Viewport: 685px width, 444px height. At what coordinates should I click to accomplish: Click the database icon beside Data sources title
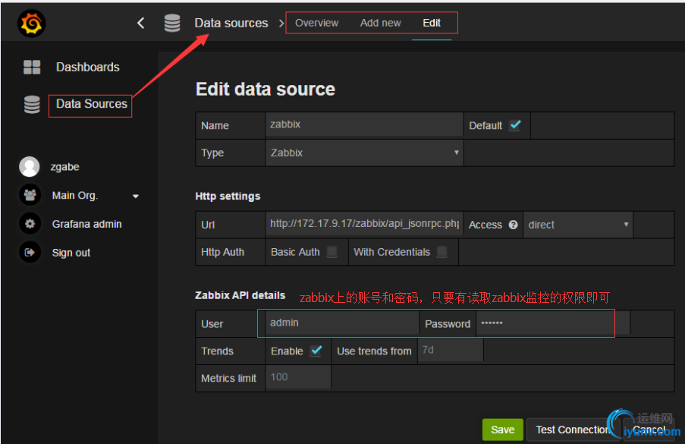click(x=172, y=24)
